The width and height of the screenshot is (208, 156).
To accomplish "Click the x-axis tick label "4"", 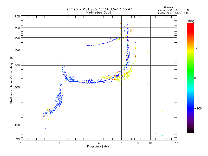I will tap(99, 143).
